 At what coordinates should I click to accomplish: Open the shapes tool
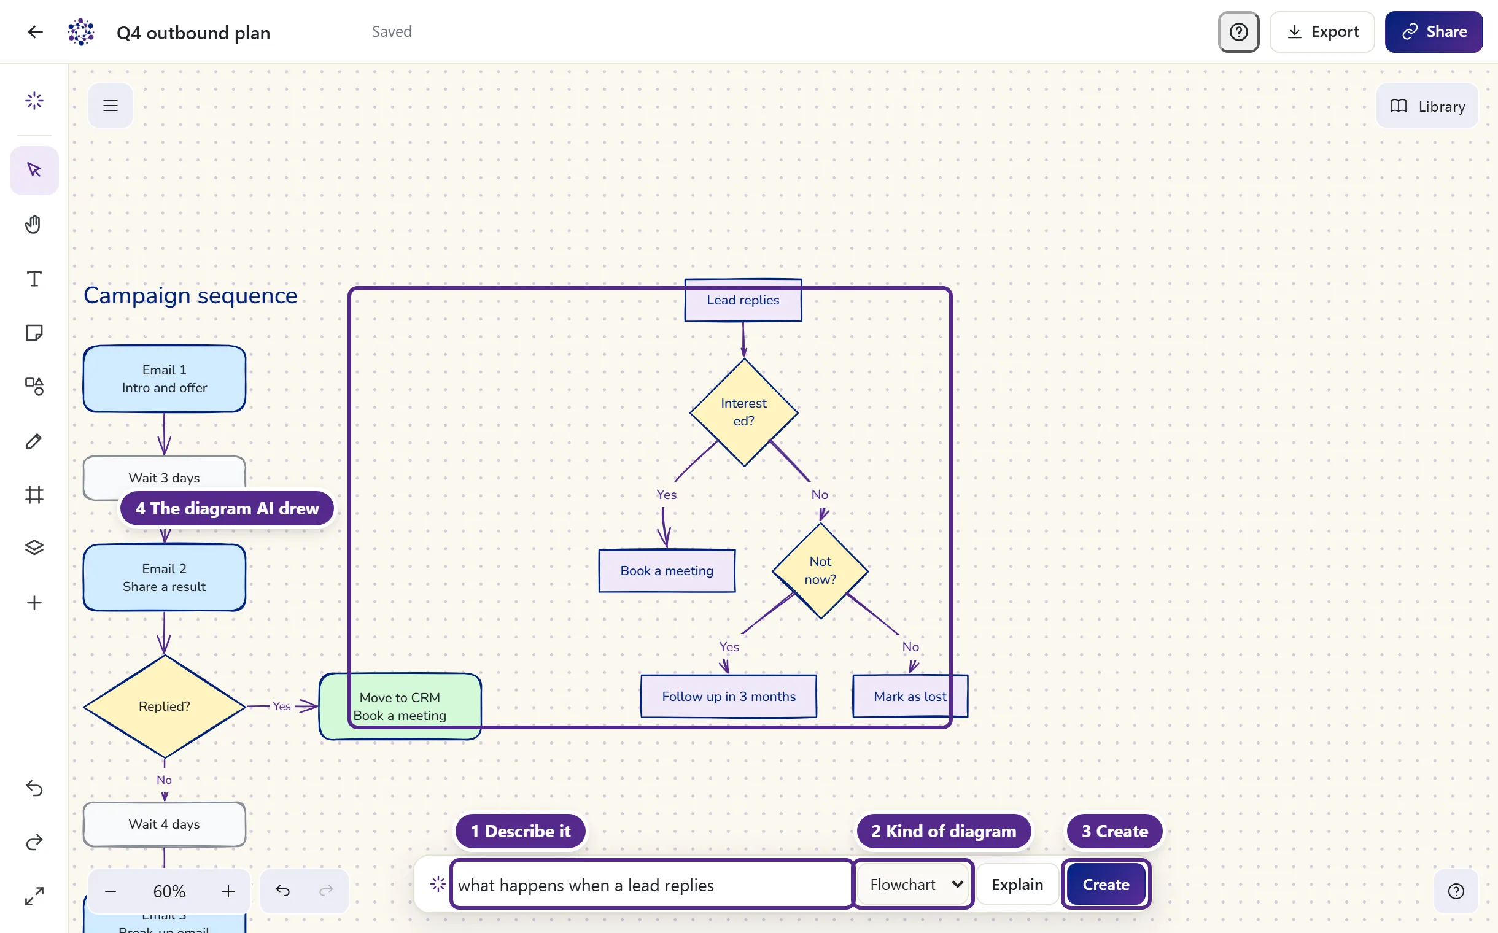34,387
